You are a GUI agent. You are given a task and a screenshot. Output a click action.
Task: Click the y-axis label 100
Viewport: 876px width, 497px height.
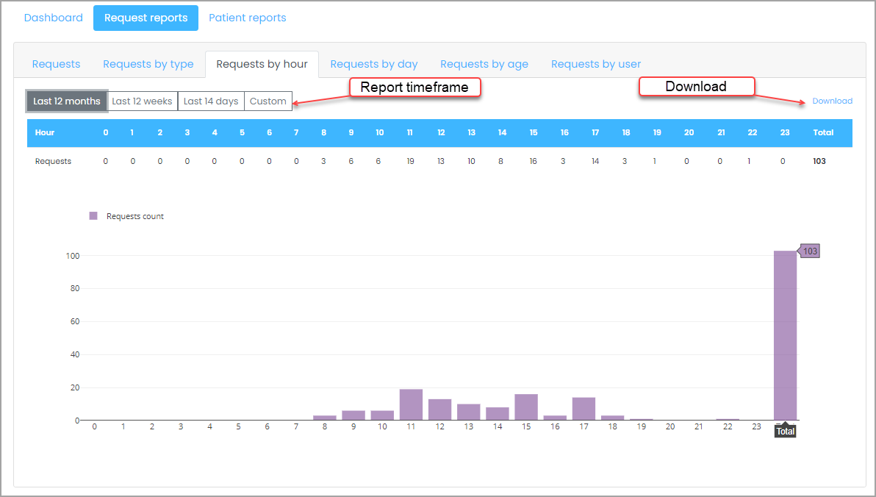[x=73, y=256]
